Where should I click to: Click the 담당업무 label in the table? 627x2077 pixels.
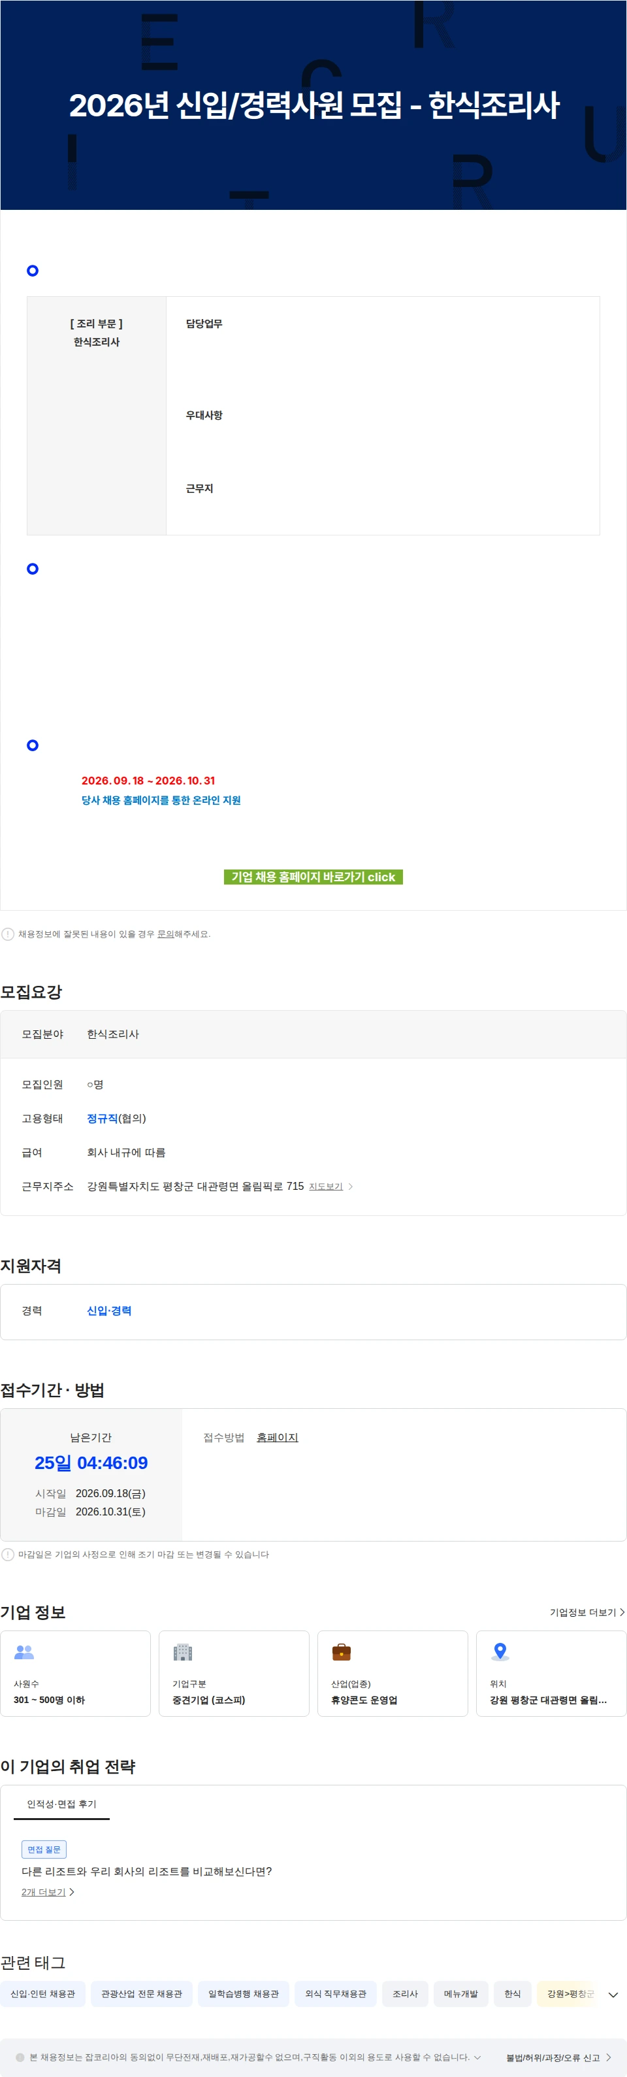(x=204, y=324)
